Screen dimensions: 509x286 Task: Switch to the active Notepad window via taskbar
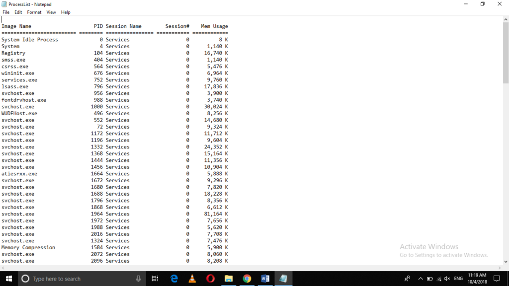[x=283, y=278]
